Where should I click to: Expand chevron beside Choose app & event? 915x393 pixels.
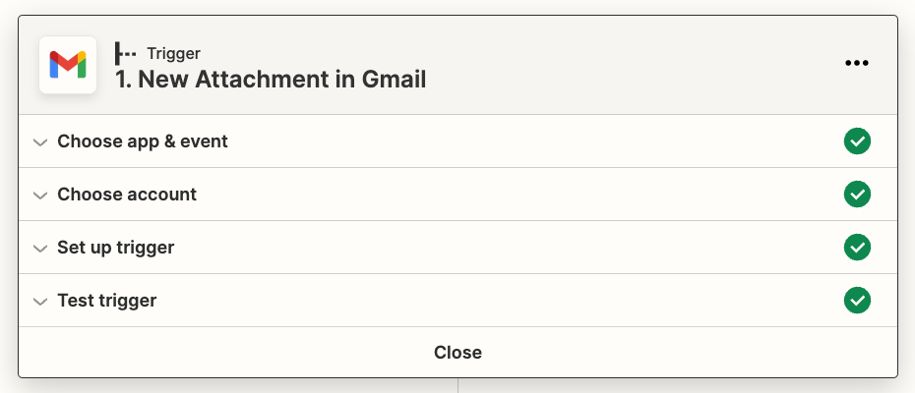coord(40,142)
